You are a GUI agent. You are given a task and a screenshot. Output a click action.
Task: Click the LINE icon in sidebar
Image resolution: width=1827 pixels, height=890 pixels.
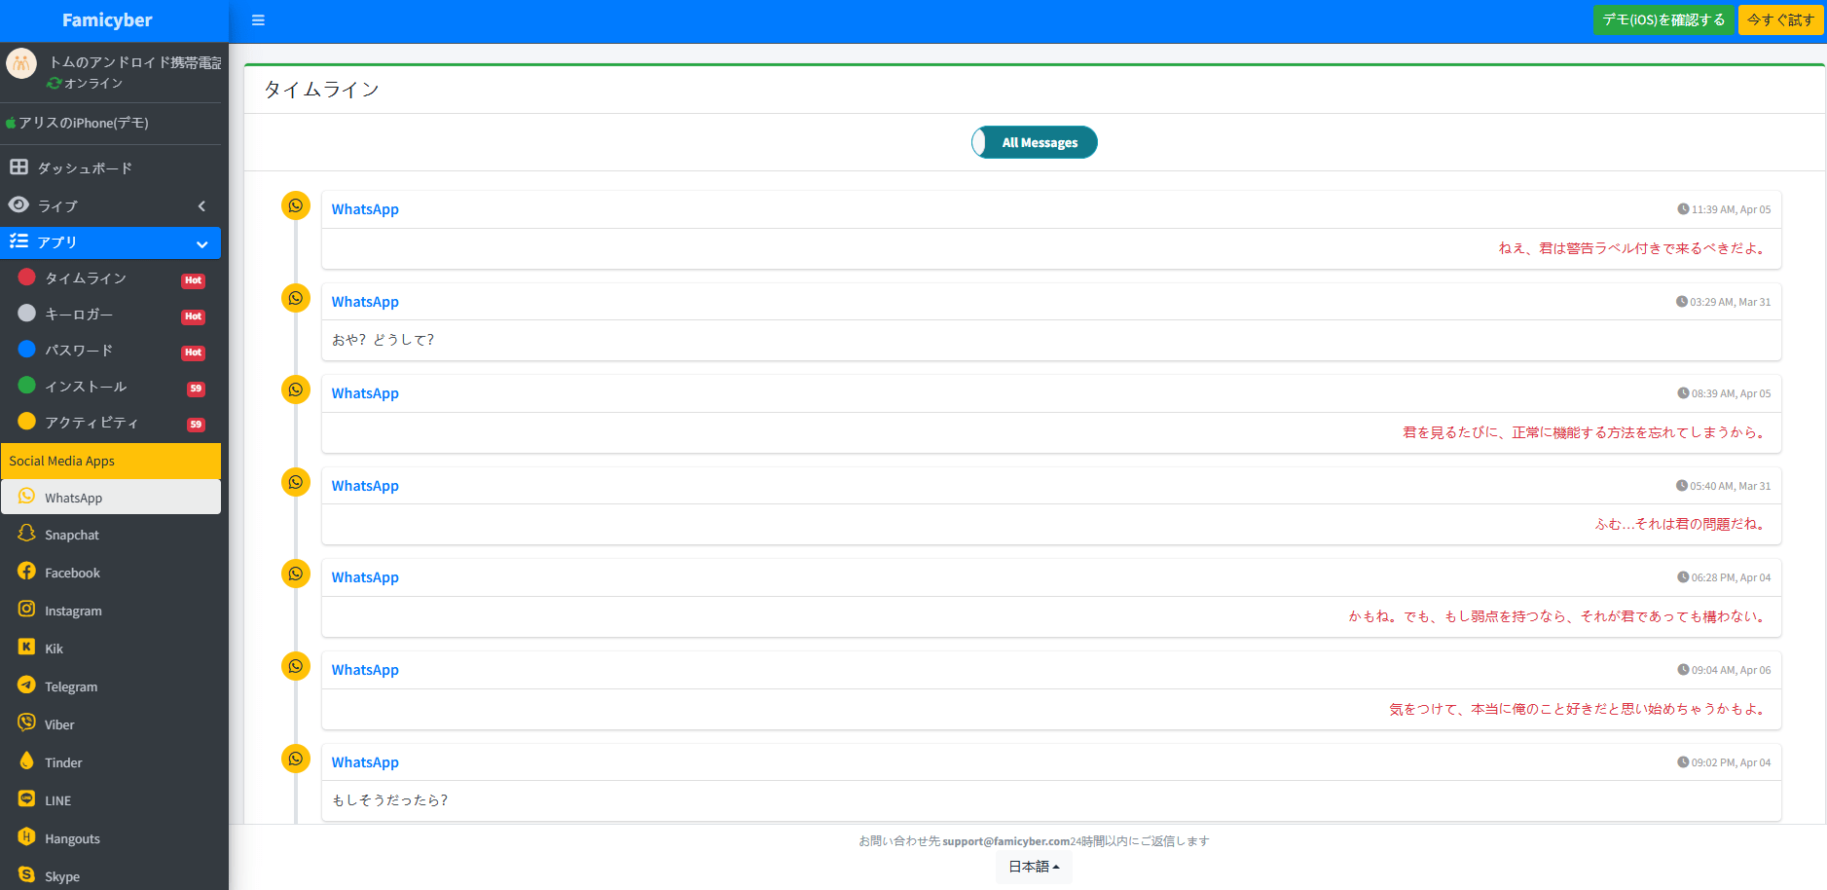26,799
